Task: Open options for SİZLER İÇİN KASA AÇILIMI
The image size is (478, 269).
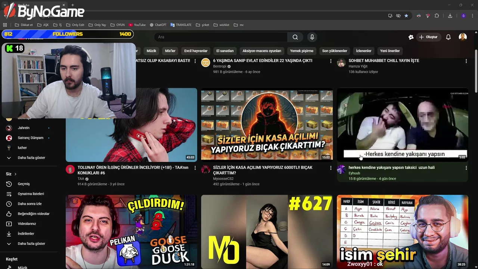Action: [330, 168]
